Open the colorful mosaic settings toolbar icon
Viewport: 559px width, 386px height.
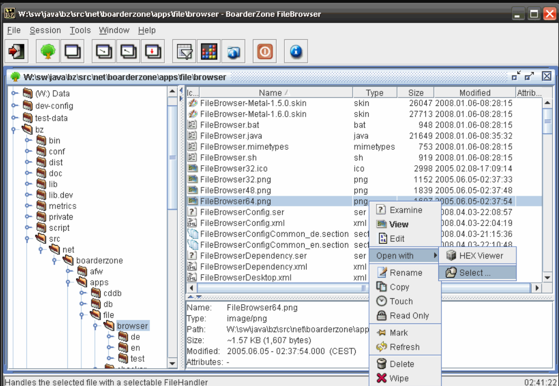[209, 51]
